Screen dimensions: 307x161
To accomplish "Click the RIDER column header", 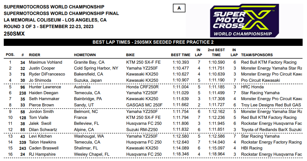I will pos(34,55).
